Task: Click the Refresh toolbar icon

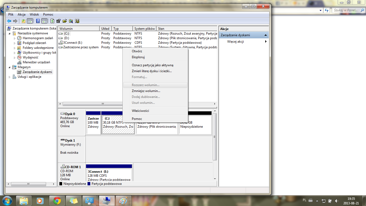Action: [x=53, y=21]
